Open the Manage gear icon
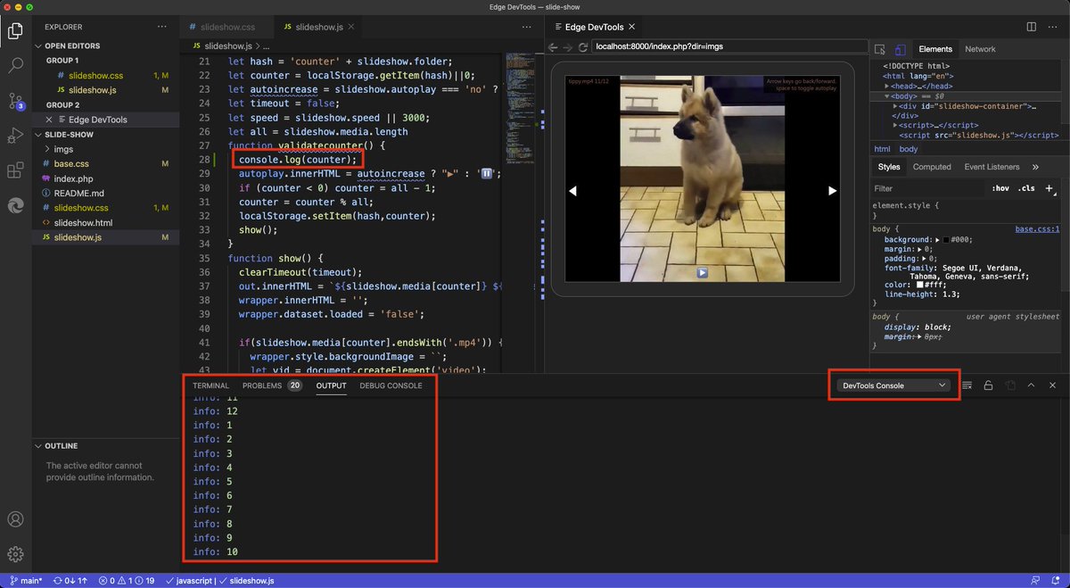The image size is (1070, 588). tap(15, 554)
